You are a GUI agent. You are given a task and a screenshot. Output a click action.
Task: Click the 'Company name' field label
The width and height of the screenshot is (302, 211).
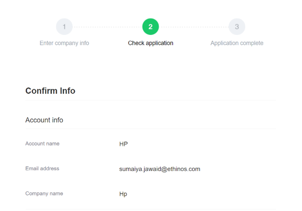coord(44,193)
